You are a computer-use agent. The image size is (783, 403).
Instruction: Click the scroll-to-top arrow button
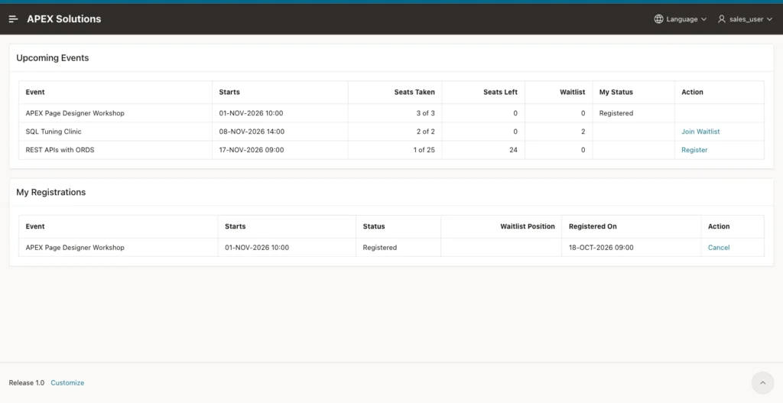click(x=762, y=383)
